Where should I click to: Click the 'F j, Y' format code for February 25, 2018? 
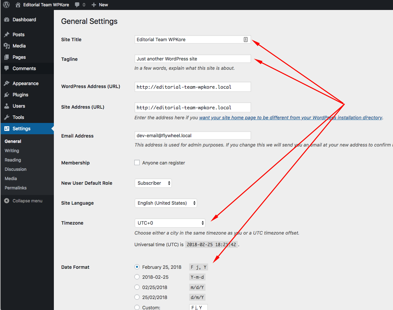(198, 267)
